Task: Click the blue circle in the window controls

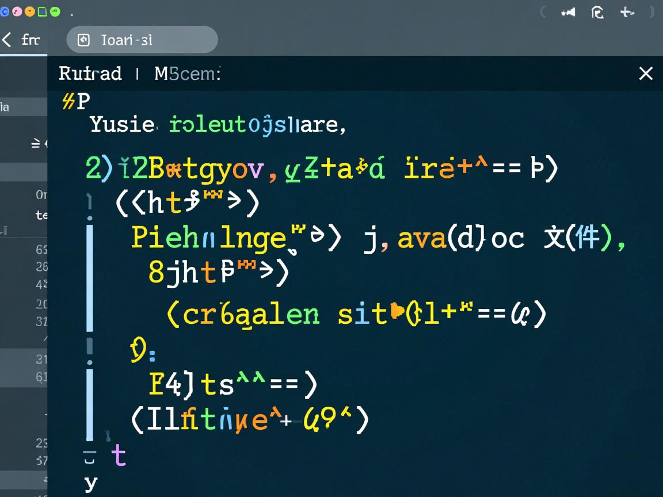Action: (5, 12)
